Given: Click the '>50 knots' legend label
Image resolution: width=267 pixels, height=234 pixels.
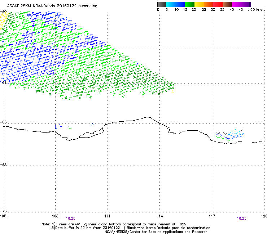Looking at the screenshot, I should point(257,10).
